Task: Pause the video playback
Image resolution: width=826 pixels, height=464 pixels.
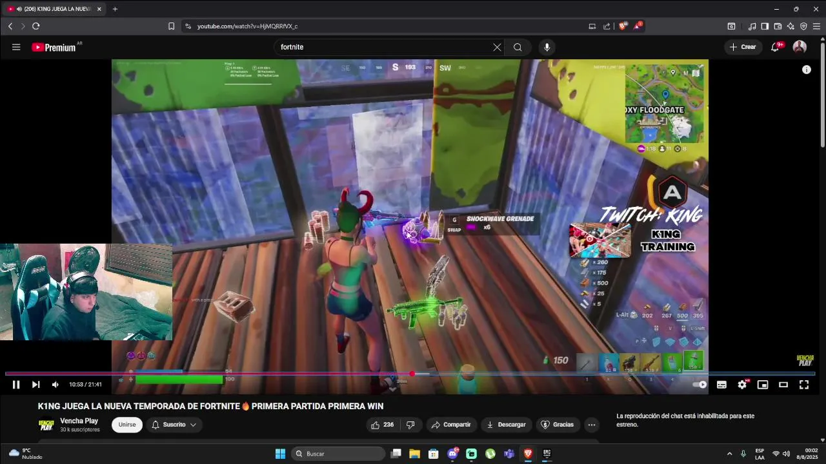Action: 16,385
